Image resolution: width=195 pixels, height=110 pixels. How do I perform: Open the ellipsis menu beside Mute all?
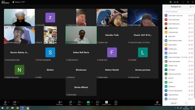coord(186,103)
